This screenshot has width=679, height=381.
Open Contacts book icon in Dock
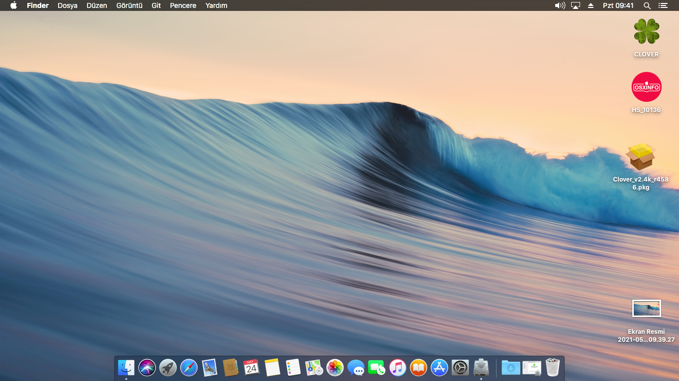coord(231,368)
